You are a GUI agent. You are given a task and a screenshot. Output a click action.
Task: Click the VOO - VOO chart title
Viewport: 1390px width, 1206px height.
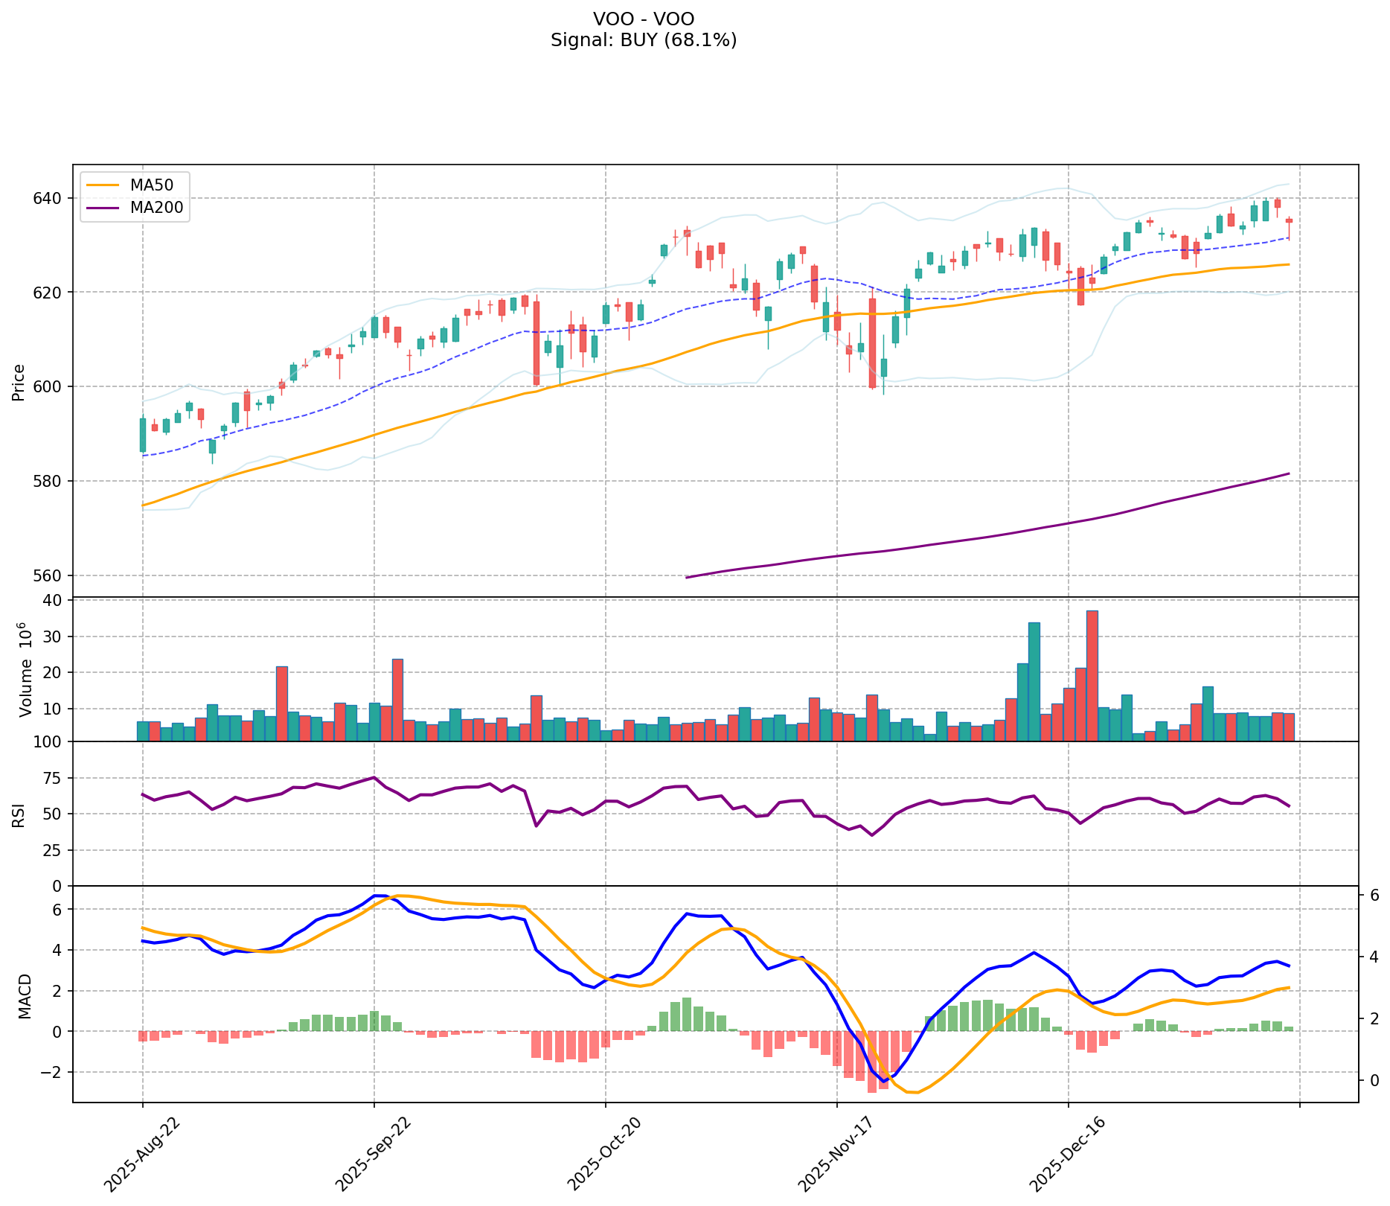point(644,19)
